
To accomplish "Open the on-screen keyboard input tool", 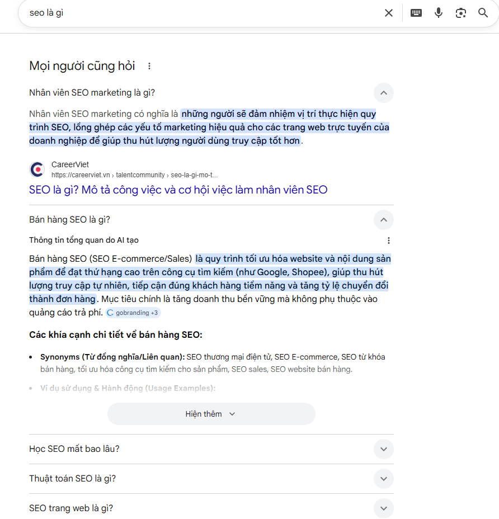I will [x=416, y=13].
